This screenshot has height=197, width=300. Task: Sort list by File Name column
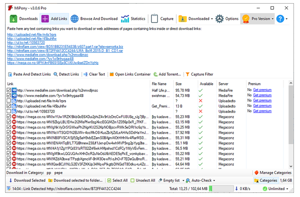159,84
